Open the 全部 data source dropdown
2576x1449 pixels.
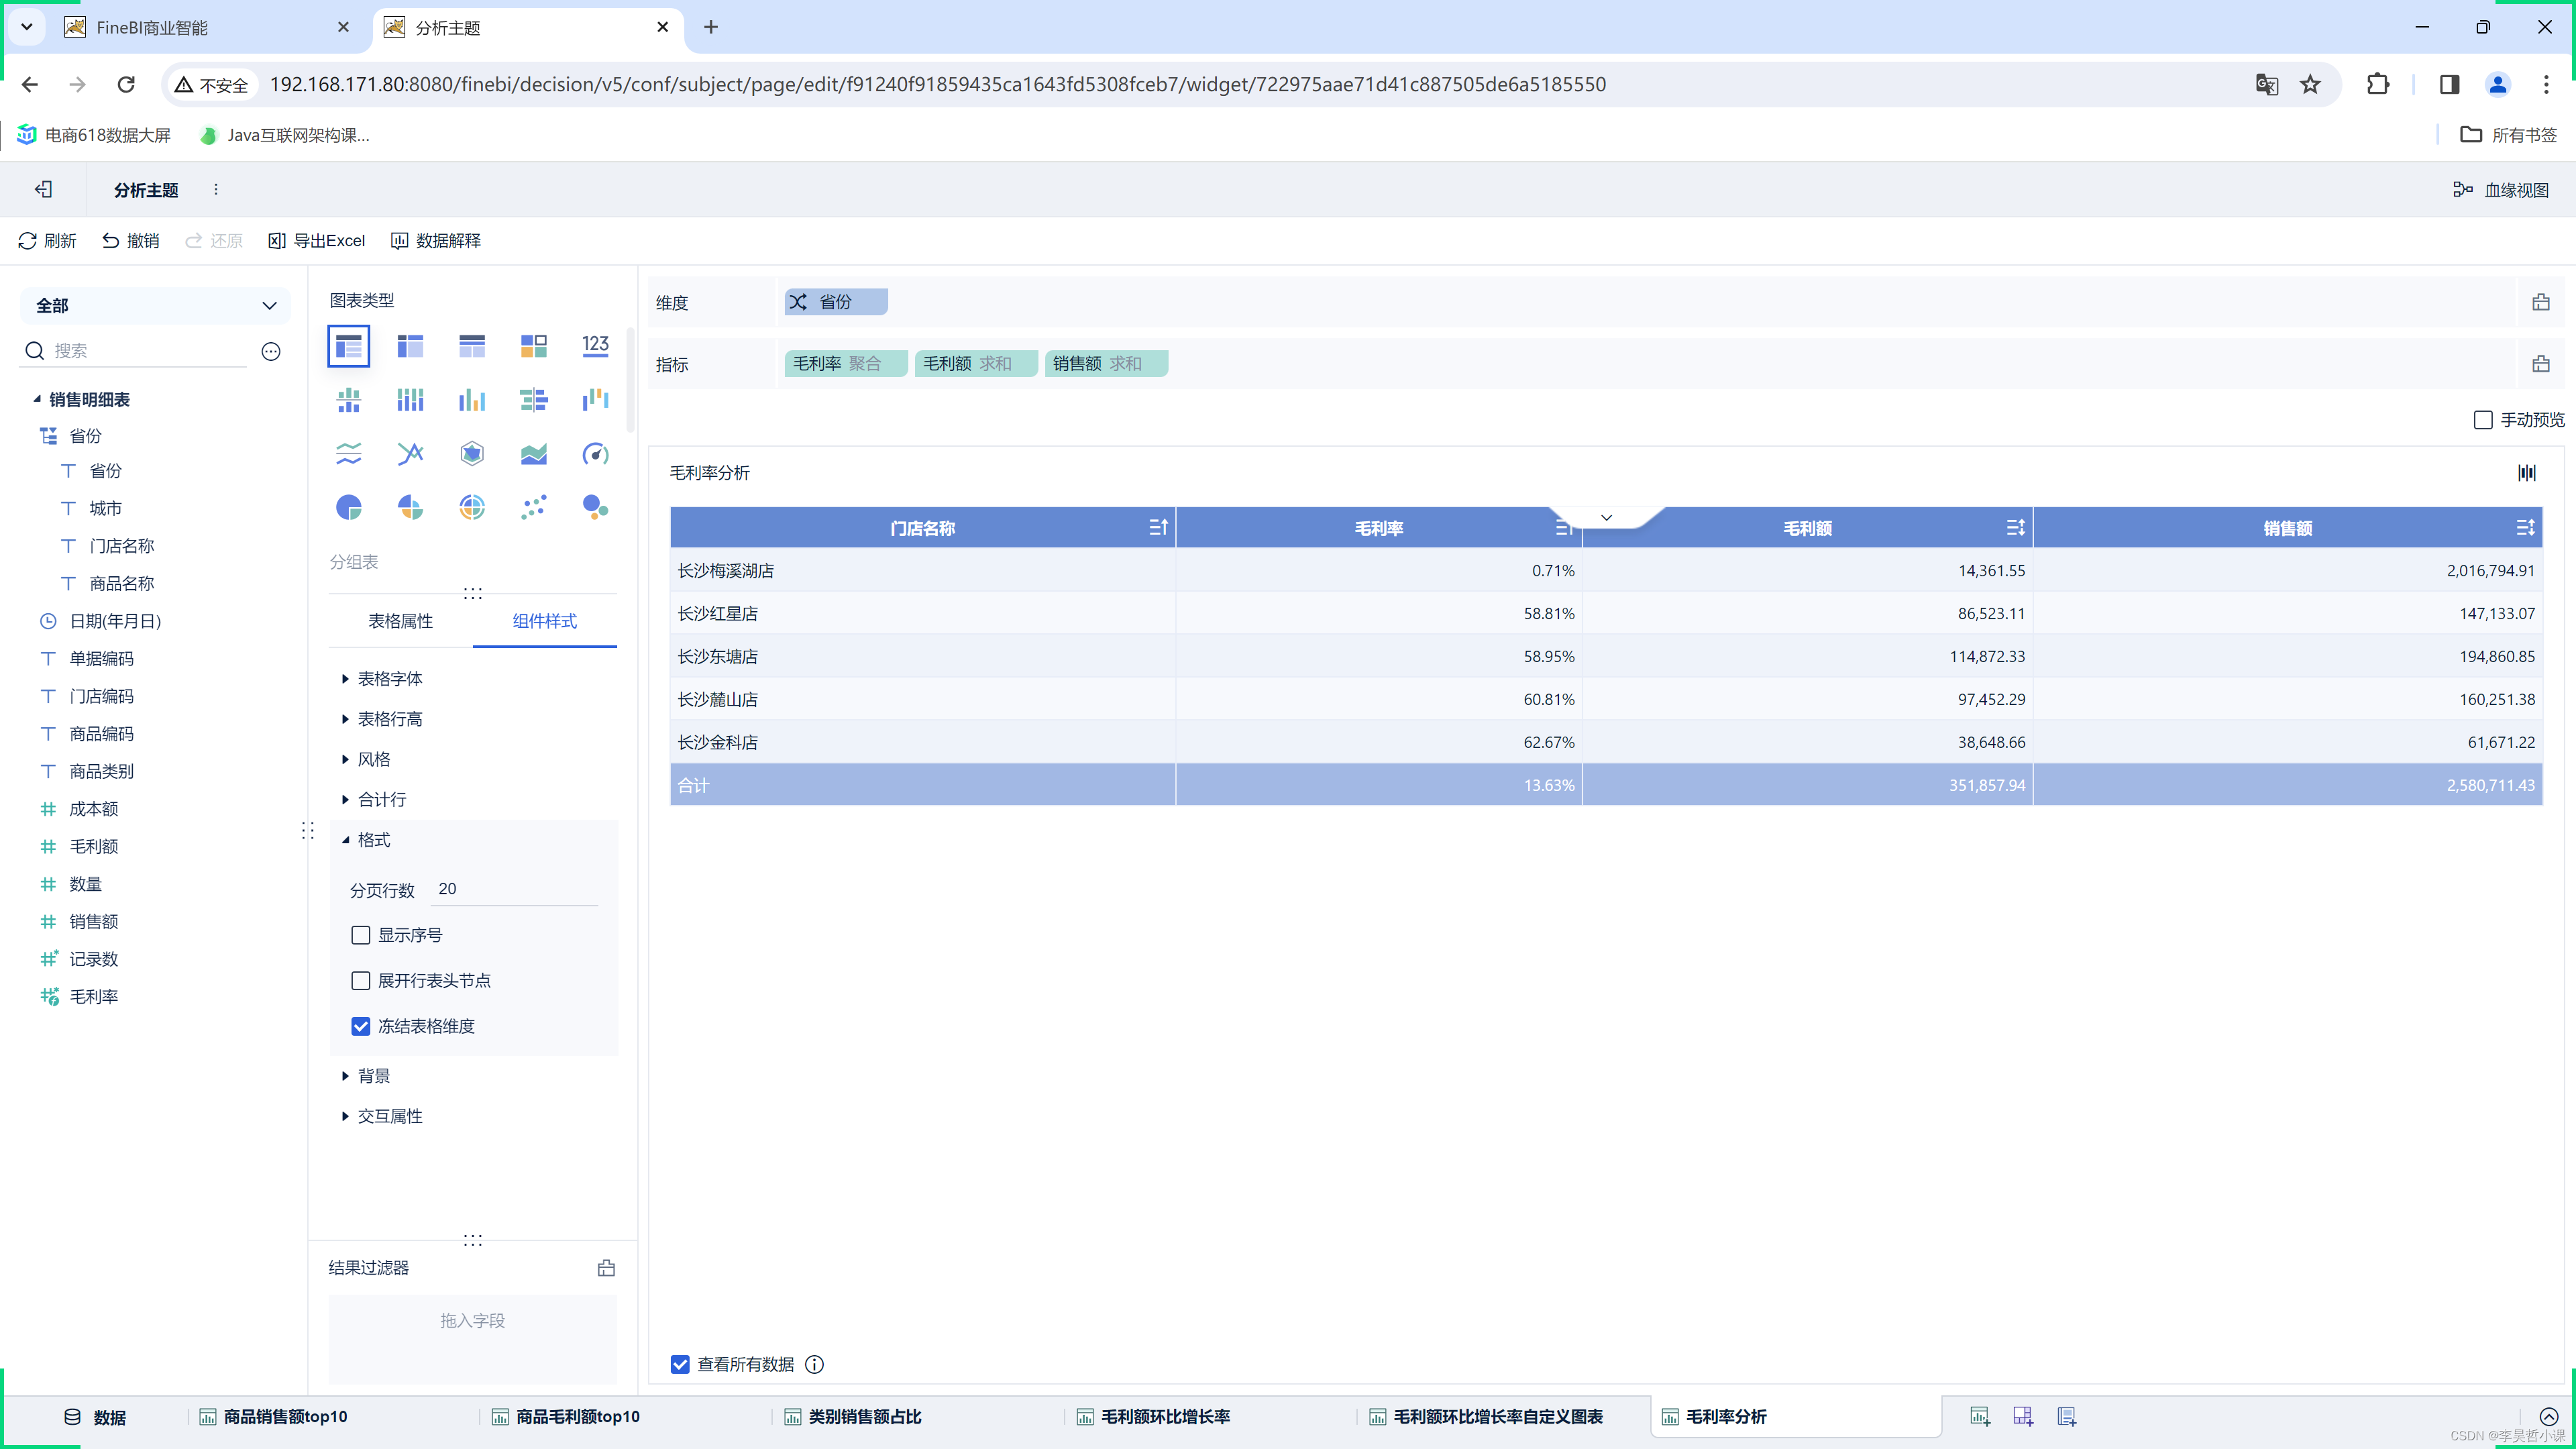[155, 306]
